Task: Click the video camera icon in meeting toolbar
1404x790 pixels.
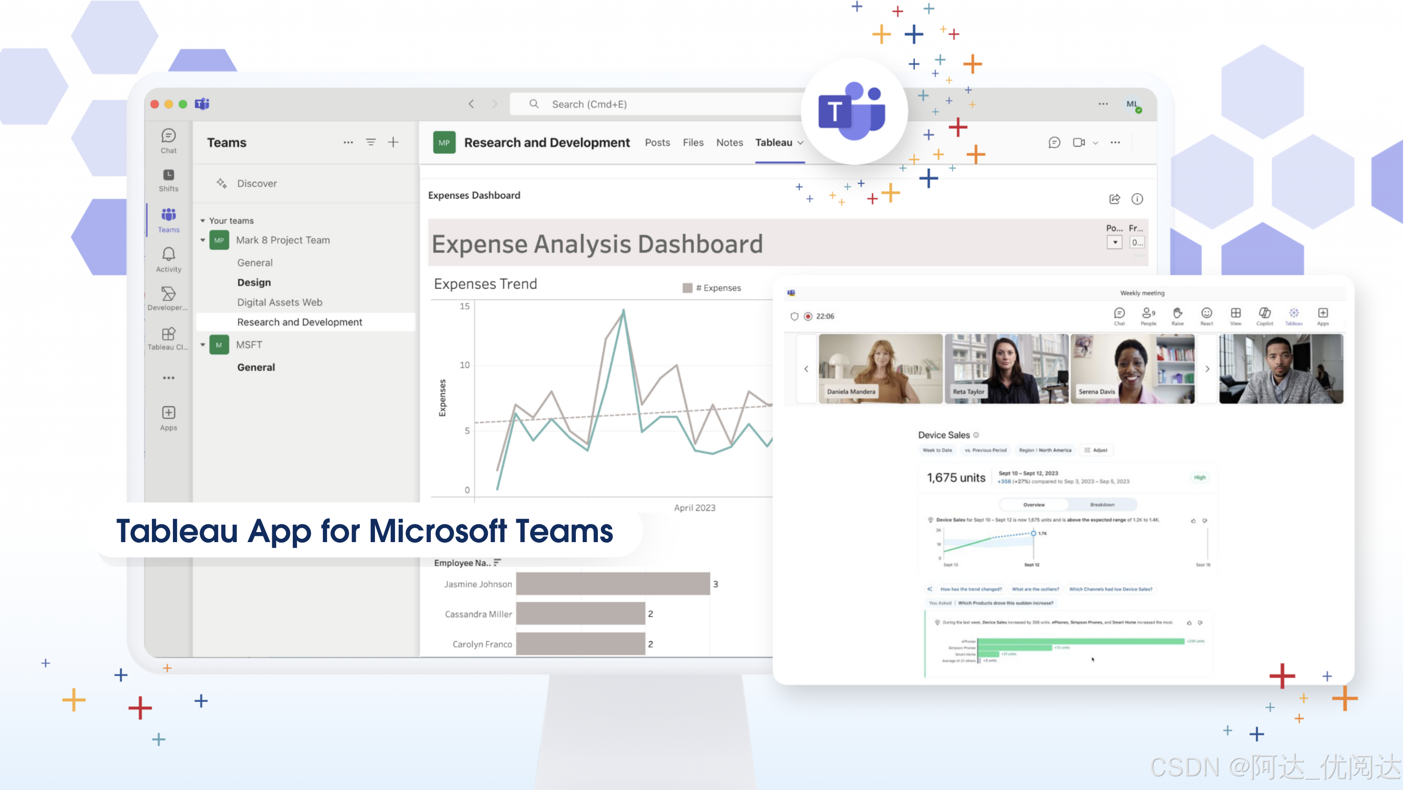Action: pos(1080,143)
